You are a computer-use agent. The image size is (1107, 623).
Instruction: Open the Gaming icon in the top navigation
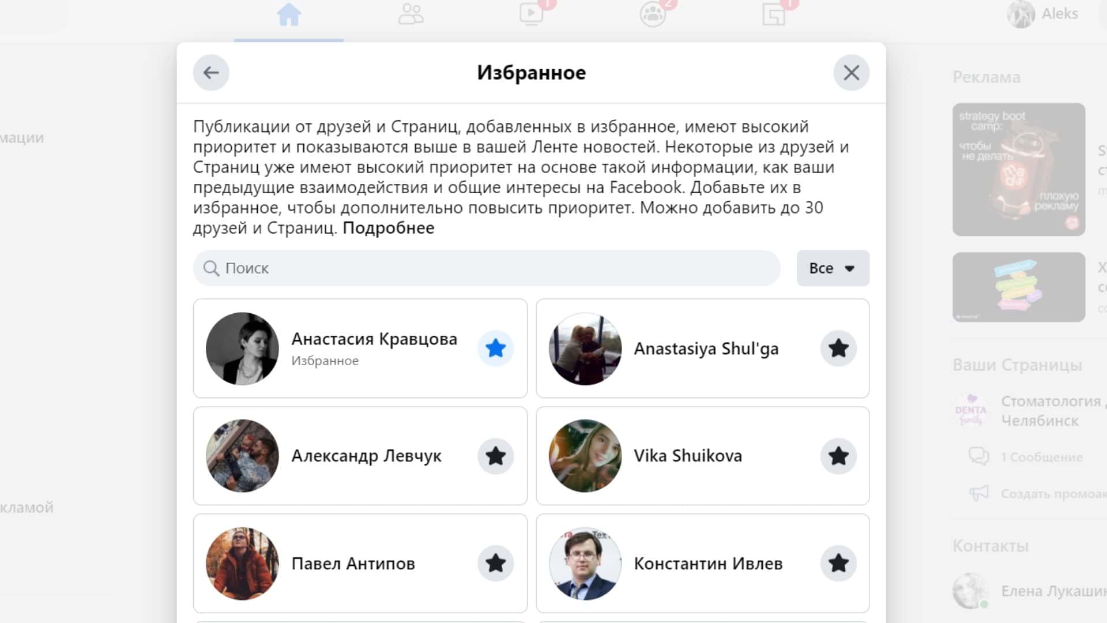pyautogui.click(x=774, y=14)
